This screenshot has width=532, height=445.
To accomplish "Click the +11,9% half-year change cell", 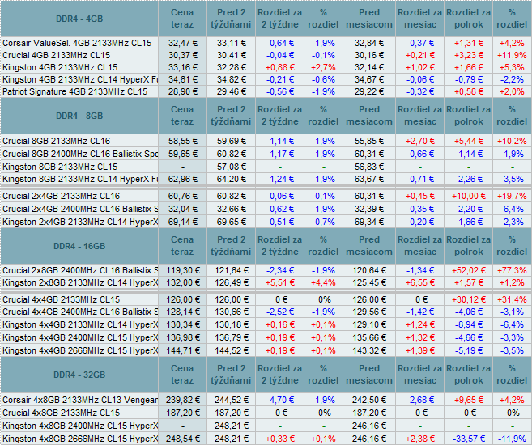I will pyautogui.click(x=513, y=55).
